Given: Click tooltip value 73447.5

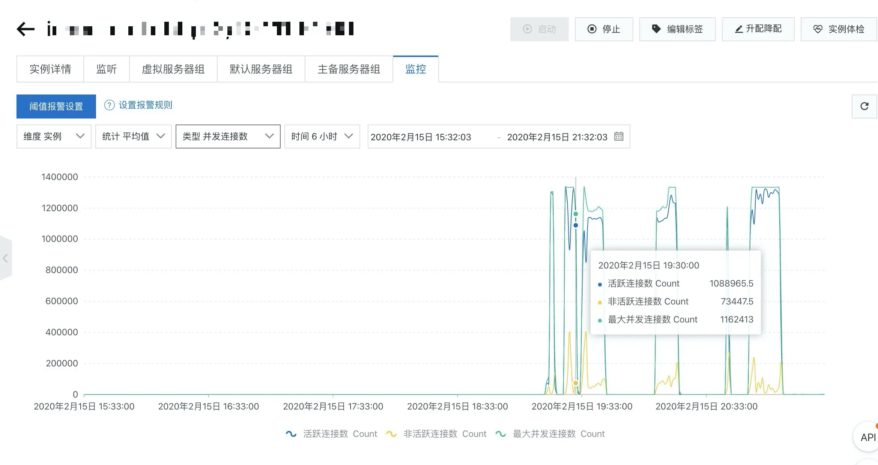Looking at the screenshot, I should tap(737, 301).
